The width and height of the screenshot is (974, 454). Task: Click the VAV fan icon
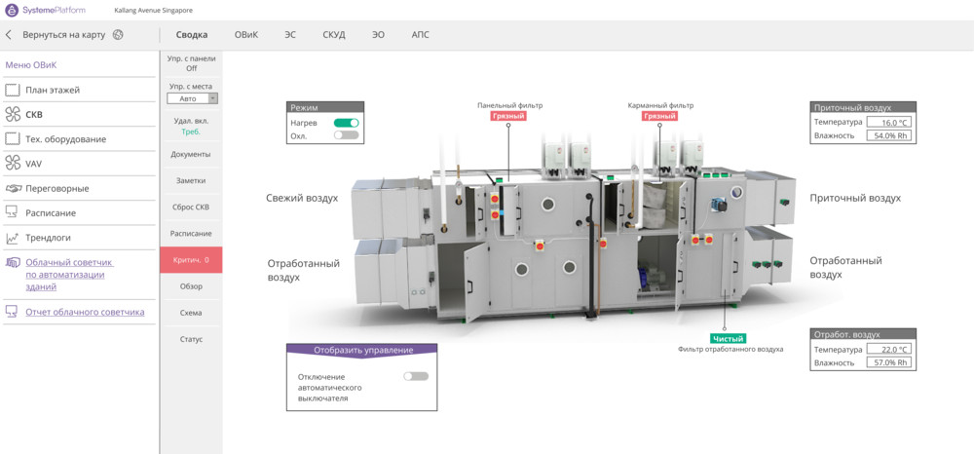pos(13,164)
